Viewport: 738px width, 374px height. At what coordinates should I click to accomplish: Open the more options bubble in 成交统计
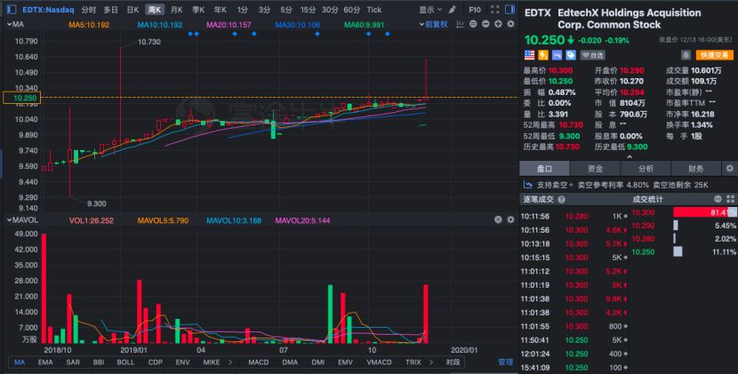point(718,199)
